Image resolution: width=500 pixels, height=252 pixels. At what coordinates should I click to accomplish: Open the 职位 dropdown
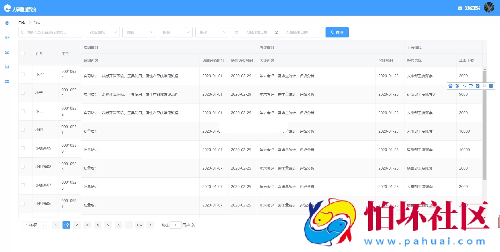click(x=176, y=32)
